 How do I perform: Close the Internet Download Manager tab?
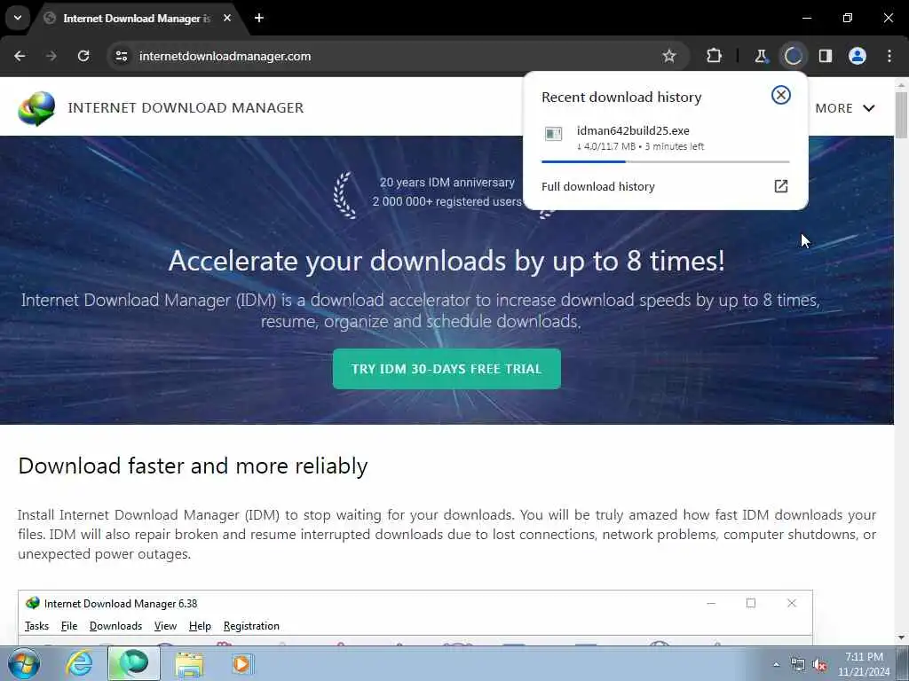227,18
